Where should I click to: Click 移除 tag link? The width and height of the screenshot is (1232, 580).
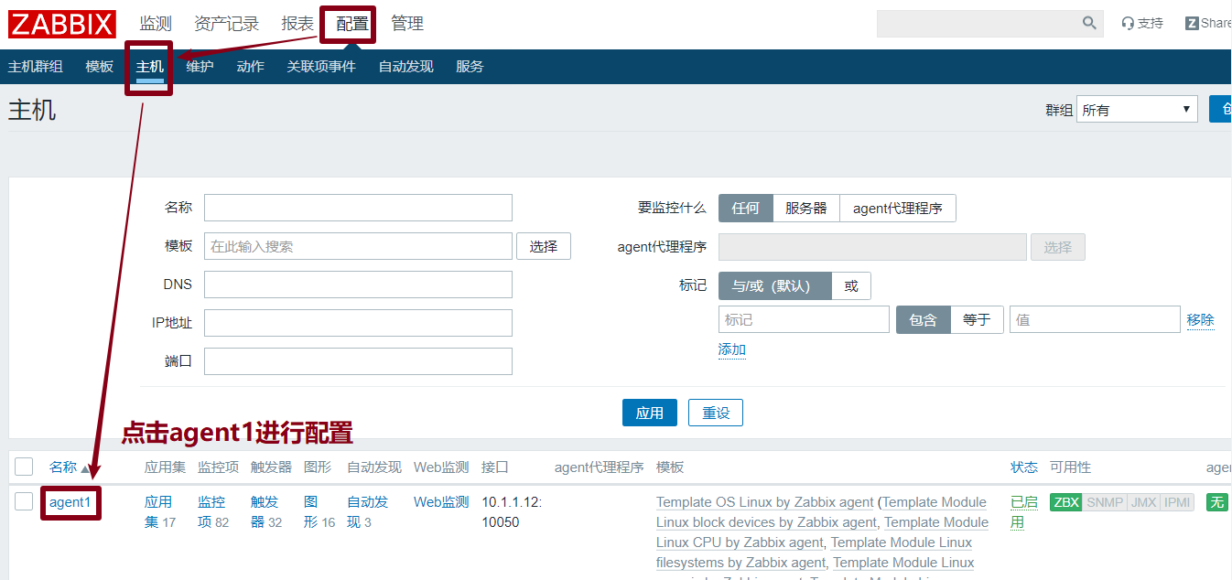[x=1201, y=319]
